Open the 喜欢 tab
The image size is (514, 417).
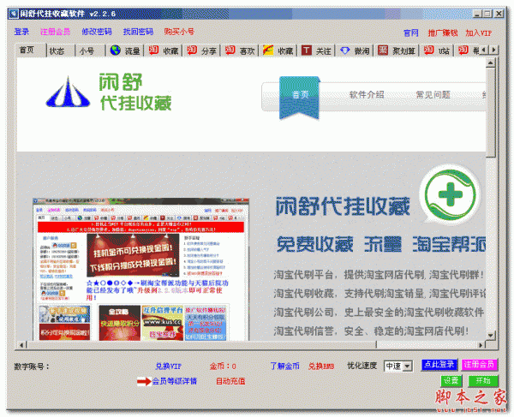coord(240,51)
